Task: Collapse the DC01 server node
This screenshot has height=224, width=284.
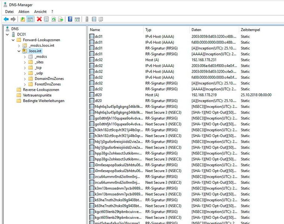Action: [7, 34]
